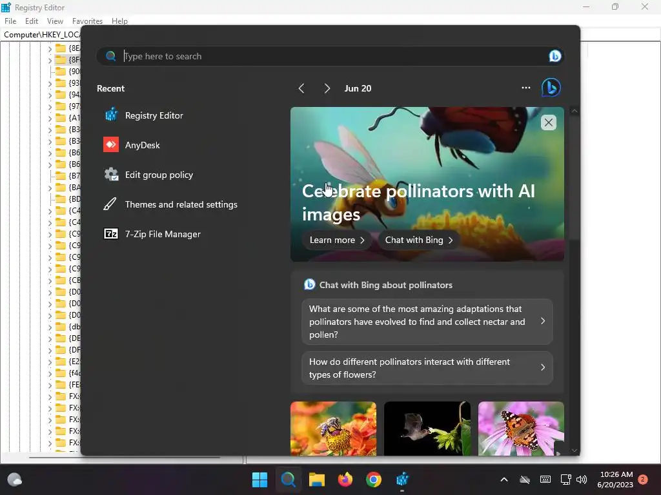Expand the {E2 registry key
Screen dimensions: 661x495
click(x=50, y=362)
